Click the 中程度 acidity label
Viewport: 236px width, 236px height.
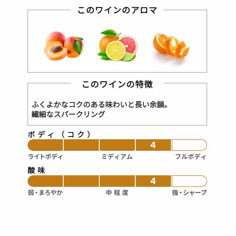[x=117, y=193]
